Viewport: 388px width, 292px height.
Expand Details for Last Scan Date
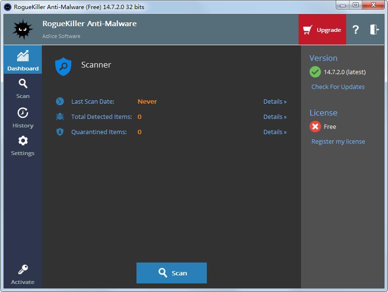[275, 101]
